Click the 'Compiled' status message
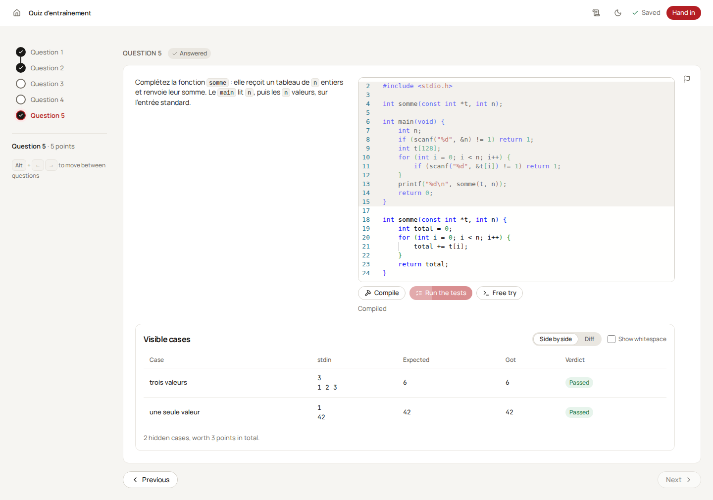Image resolution: width=713 pixels, height=500 pixels. [372, 309]
